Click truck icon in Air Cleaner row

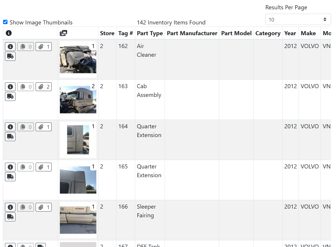[10, 56]
